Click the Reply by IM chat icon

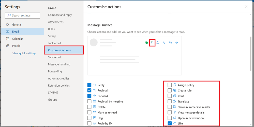tap(95, 123)
